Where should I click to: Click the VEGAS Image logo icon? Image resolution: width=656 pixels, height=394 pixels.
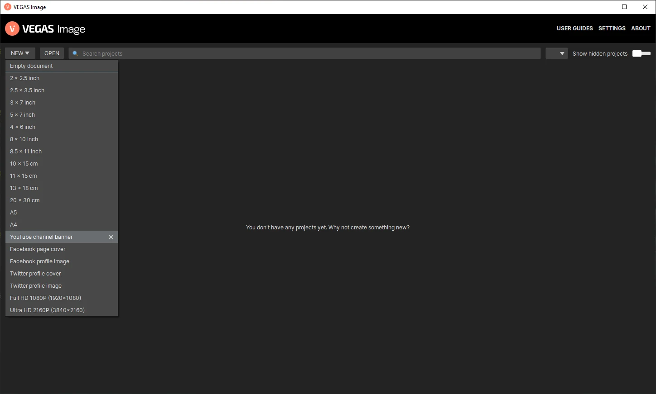(x=12, y=29)
